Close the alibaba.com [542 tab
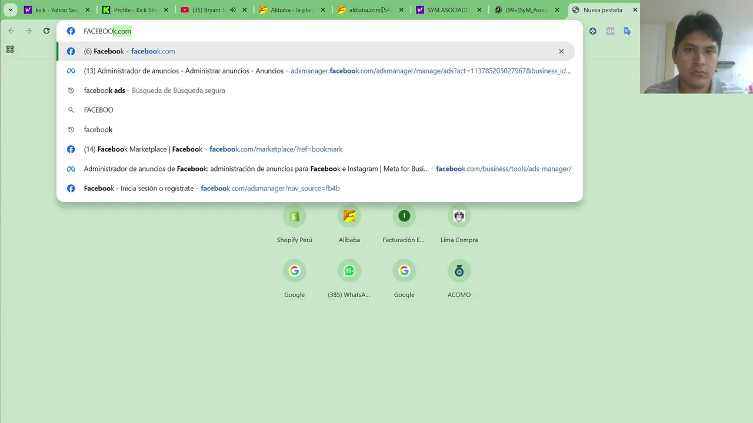 pyautogui.click(x=401, y=10)
